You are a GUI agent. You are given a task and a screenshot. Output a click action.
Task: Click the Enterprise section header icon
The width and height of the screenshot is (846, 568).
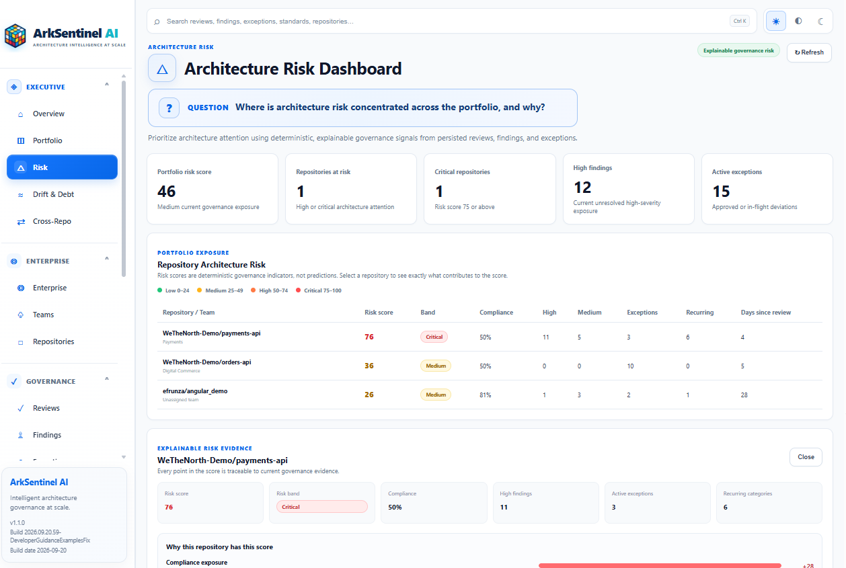point(14,261)
